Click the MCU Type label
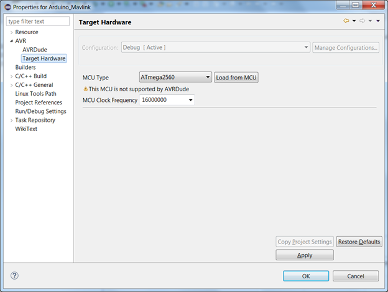The image size is (388, 292). [96, 78]
